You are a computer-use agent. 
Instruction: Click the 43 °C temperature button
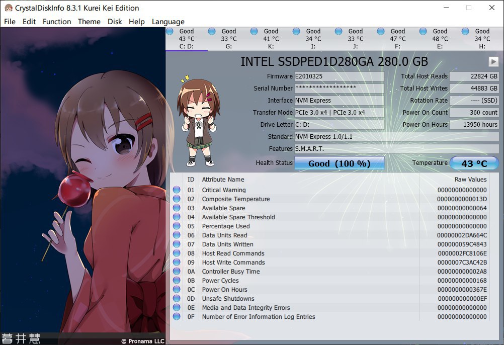tap(474, 163)
